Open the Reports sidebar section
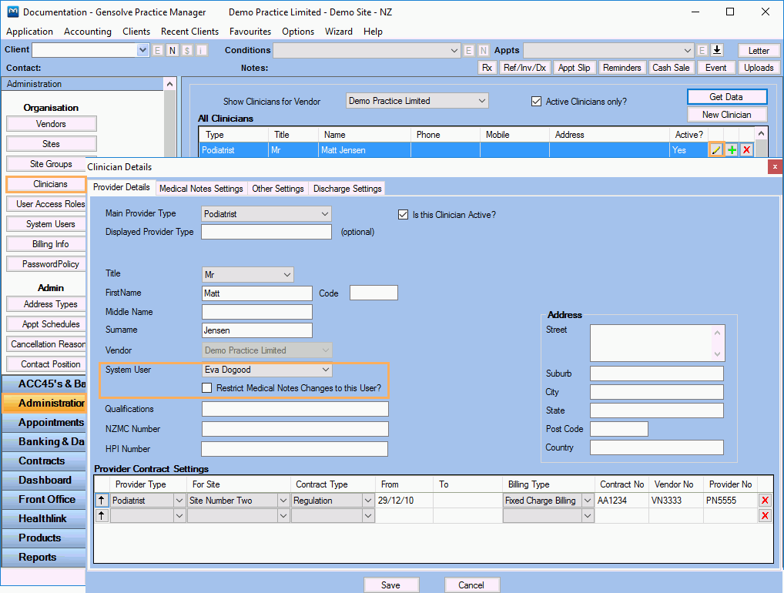 pyautogui.click(x=45, y=557)
